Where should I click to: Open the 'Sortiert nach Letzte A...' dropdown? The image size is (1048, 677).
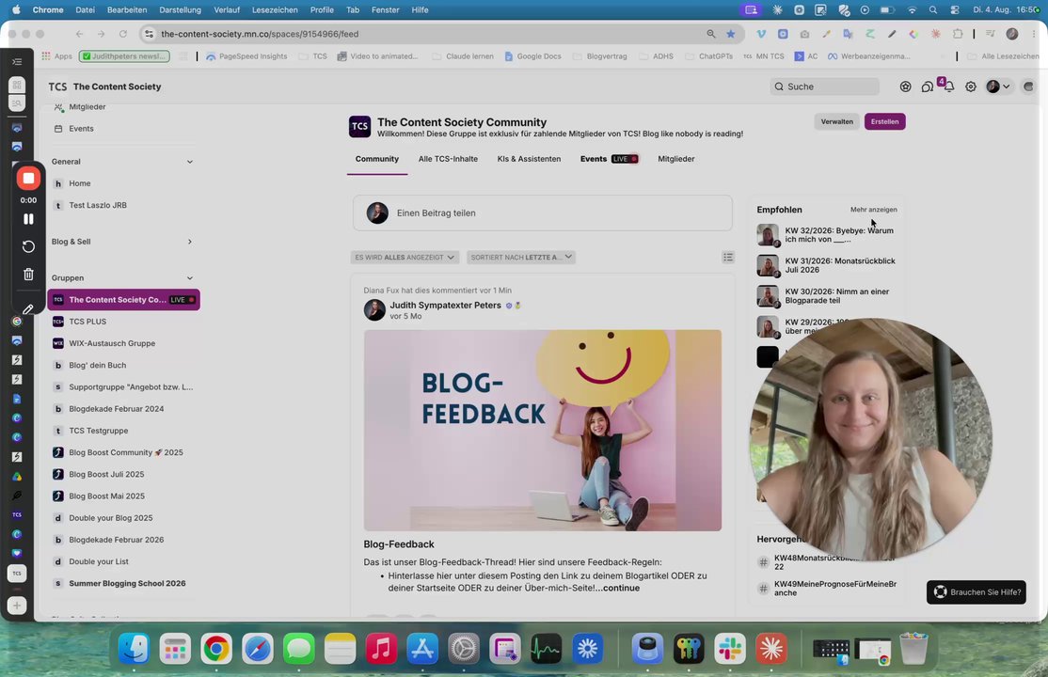[520, 258]
